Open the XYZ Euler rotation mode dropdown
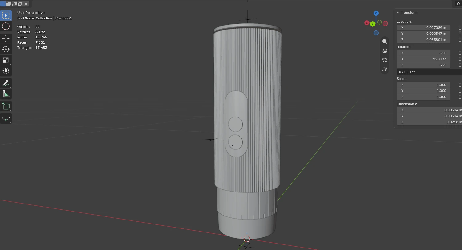 [x=429, y=72]
